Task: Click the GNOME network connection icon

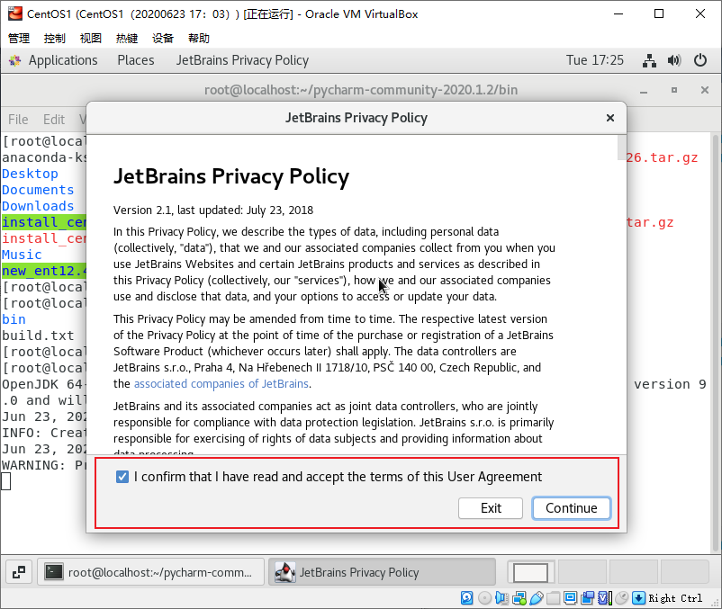Action: pos(649,60)
